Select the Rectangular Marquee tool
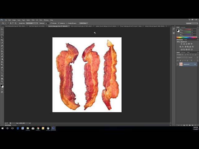Viewport: 199px width, 149px height. [x=2, y=32]
